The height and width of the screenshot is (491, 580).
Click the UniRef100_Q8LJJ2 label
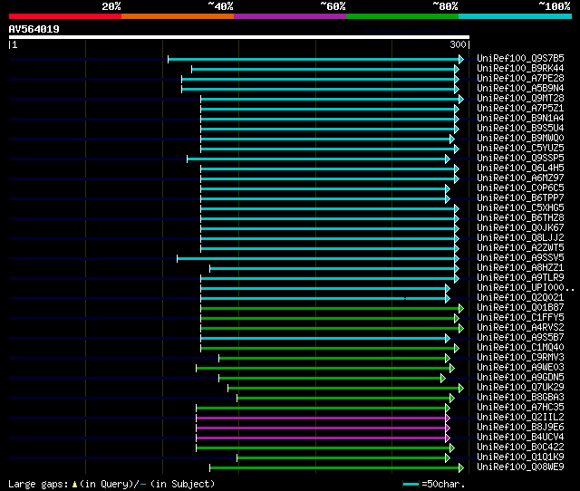[x=520, y=237]
